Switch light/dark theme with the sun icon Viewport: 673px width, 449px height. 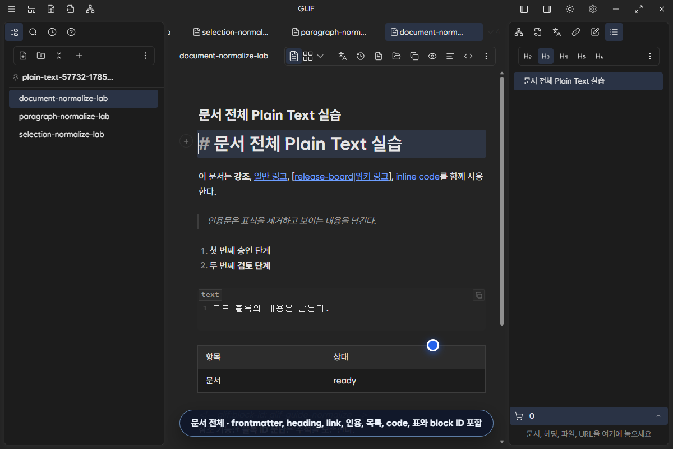click(570, 9)
